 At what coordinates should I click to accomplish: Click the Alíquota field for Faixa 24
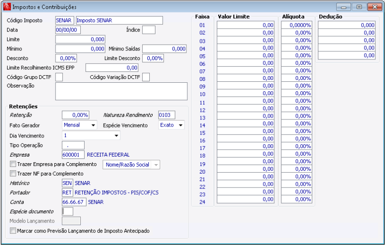tap(297, 199)
